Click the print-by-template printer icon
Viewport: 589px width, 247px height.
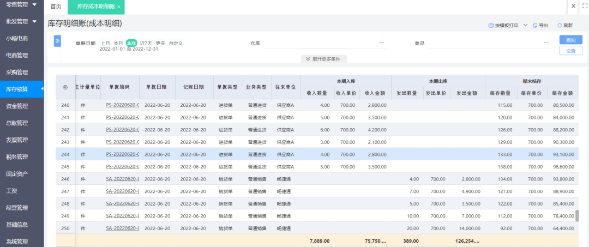tap(491, 26)
